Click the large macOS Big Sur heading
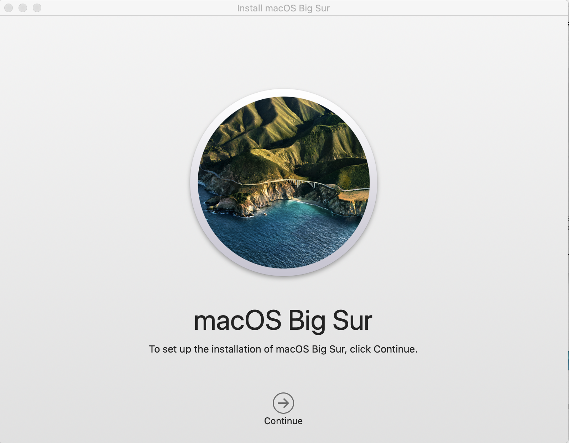This screenshot has width=569, height=443. tap(283, 320)
